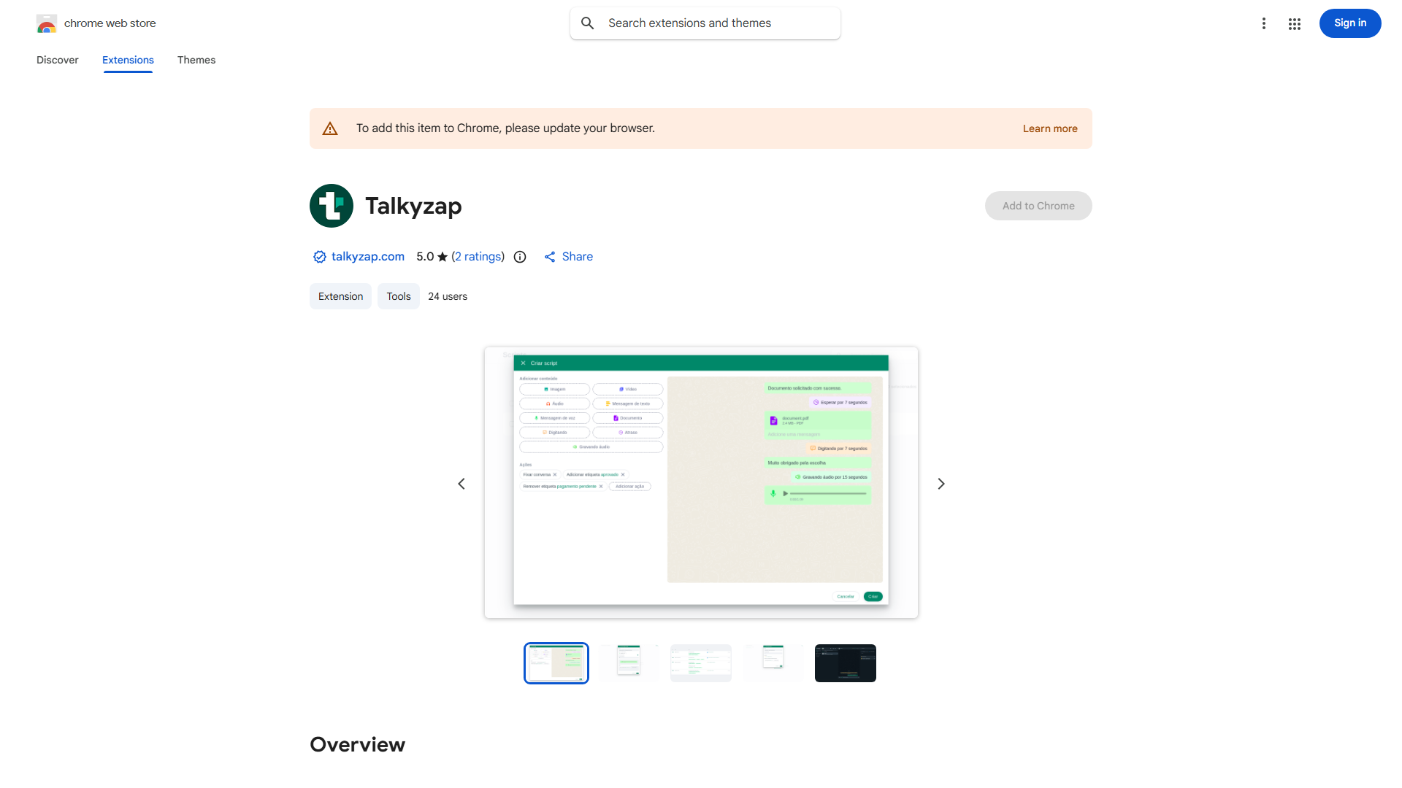Click the warning triangle in the update banner
The width and height of the screenshot is (1402, 788).
(x=330, y=128)
